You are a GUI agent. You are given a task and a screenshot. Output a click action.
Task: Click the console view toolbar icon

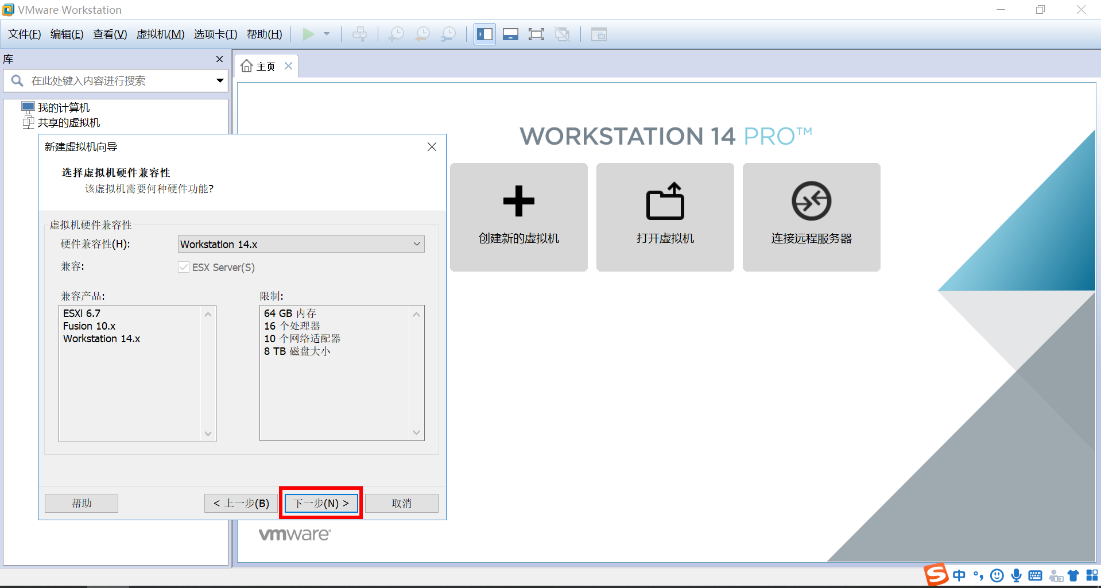coord(599,34)
